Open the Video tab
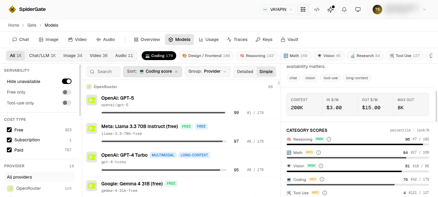The height and width of the screenshot is (197, 438). point(77,40)
